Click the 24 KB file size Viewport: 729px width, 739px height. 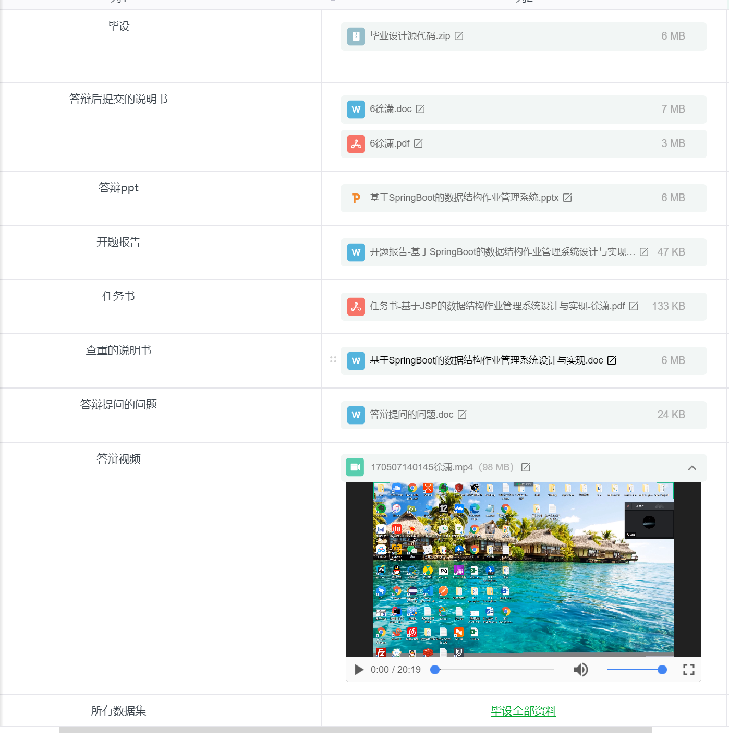(x=671, y=415)
